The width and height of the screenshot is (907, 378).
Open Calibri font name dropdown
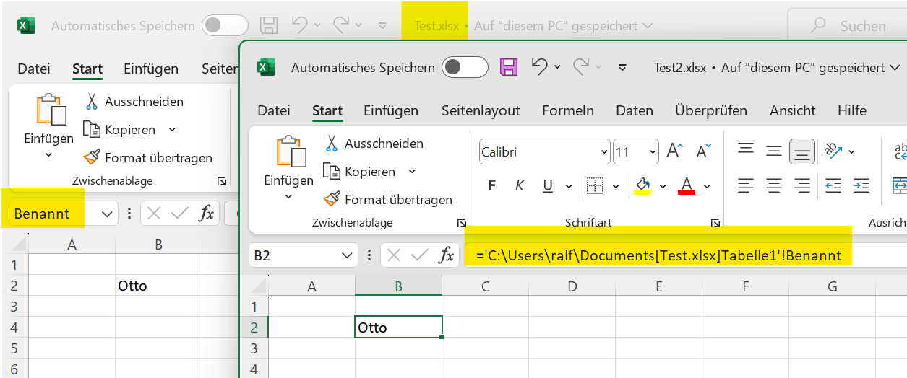coord(604,152)
